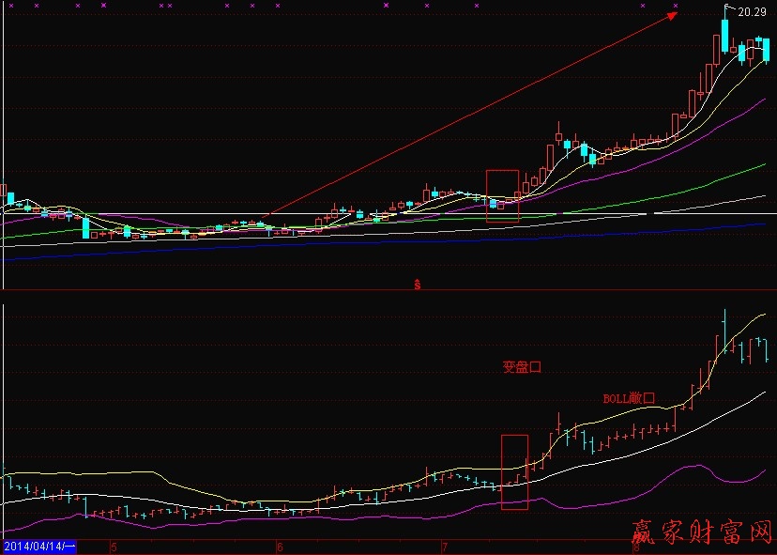
Task: Click the 20.29 high price label
Action: (750, 12)
